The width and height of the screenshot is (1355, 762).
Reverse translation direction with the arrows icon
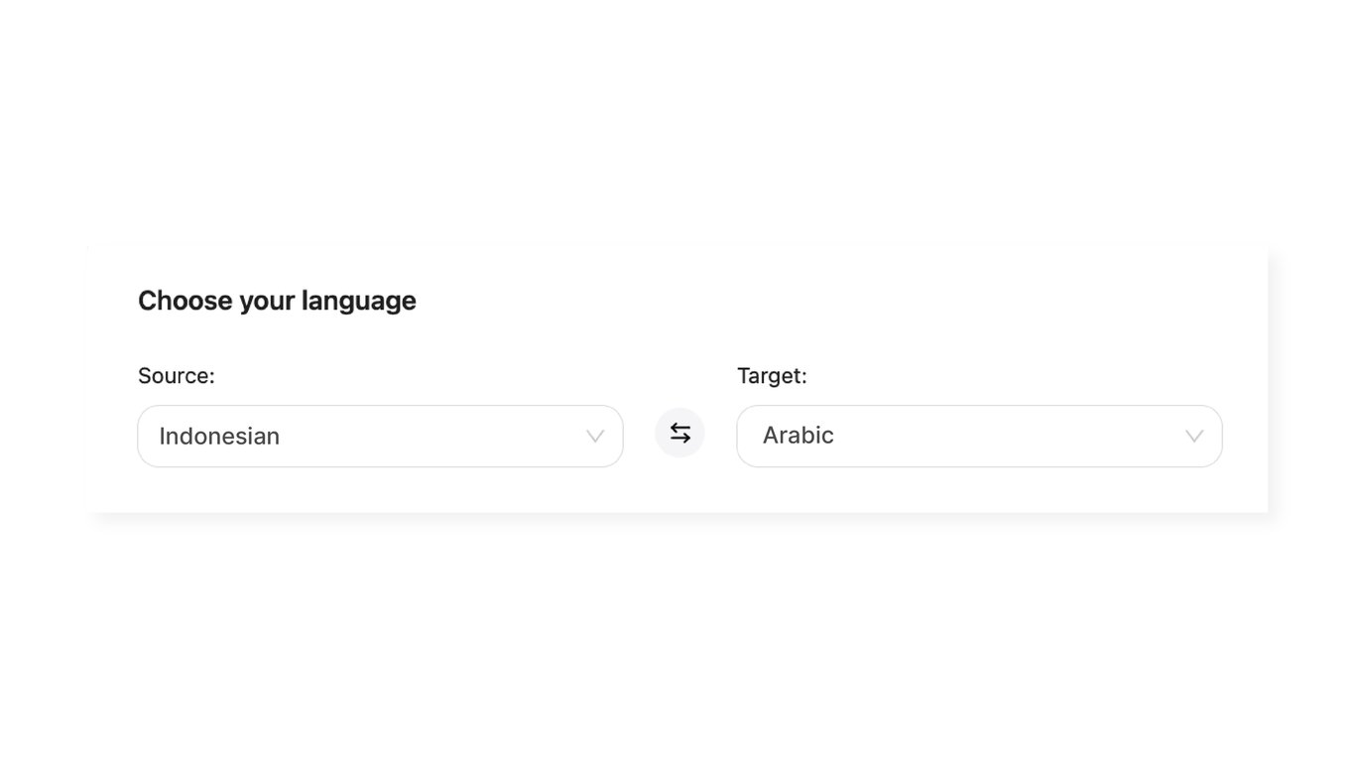[x=679, y=434]
